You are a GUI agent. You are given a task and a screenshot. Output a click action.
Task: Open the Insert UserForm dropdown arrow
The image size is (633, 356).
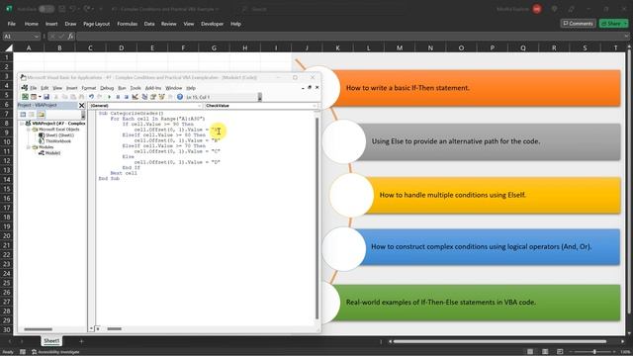click(x=40, y=97)
